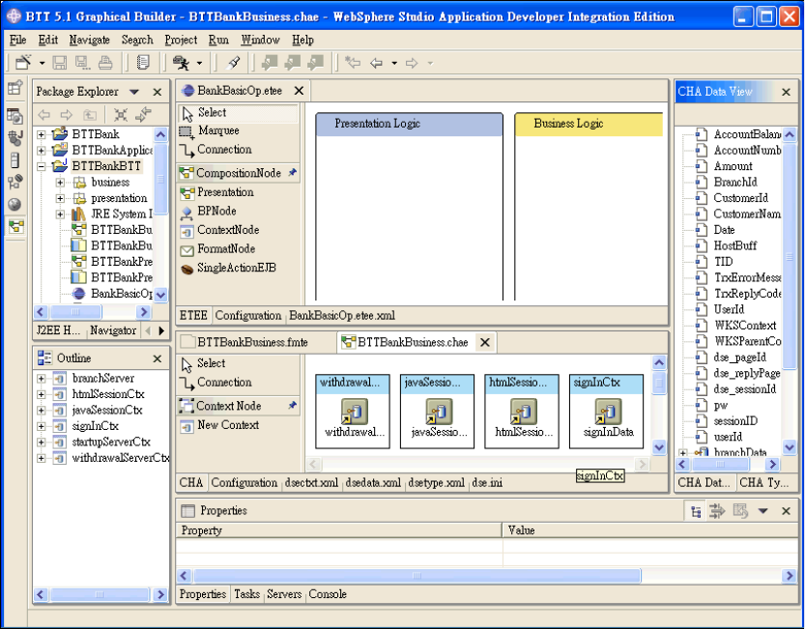Viewport: 805px width, 629px height.
Task: Click the New wizard toolbar icon
Action: 23,63
